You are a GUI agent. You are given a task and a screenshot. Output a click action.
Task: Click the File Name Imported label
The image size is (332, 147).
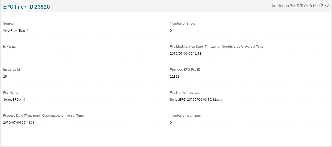point(184,93)
